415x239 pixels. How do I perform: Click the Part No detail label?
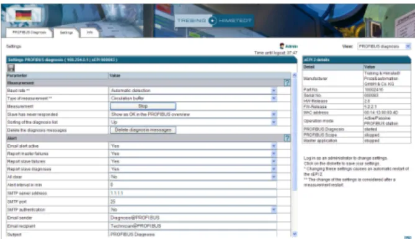coord(310,90)
